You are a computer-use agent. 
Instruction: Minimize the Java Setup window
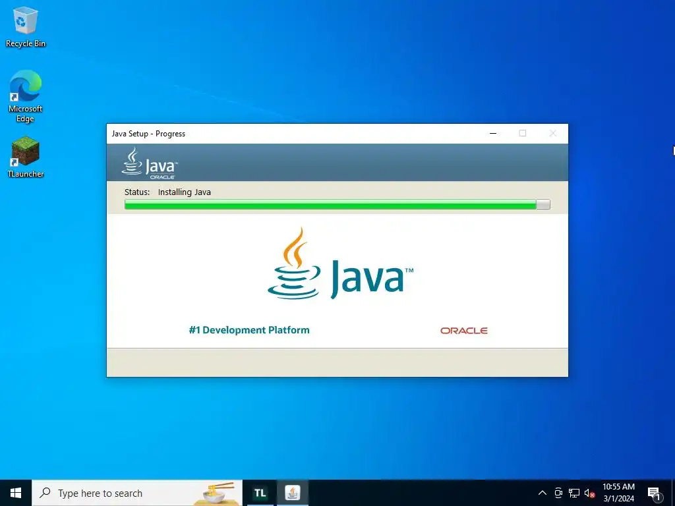493,133
